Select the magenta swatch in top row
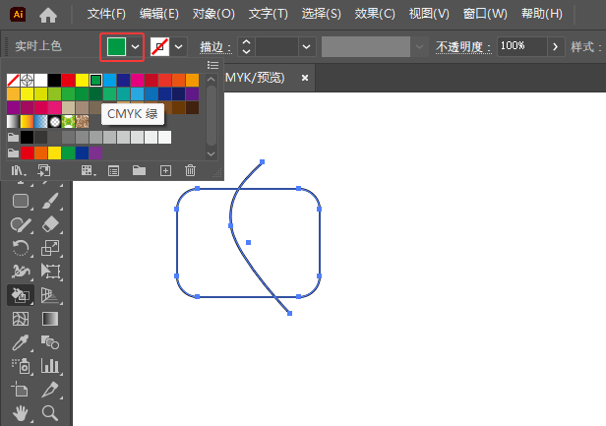This screenshot has width=606, height=426. pyautogui.click(x=137, y=80)
